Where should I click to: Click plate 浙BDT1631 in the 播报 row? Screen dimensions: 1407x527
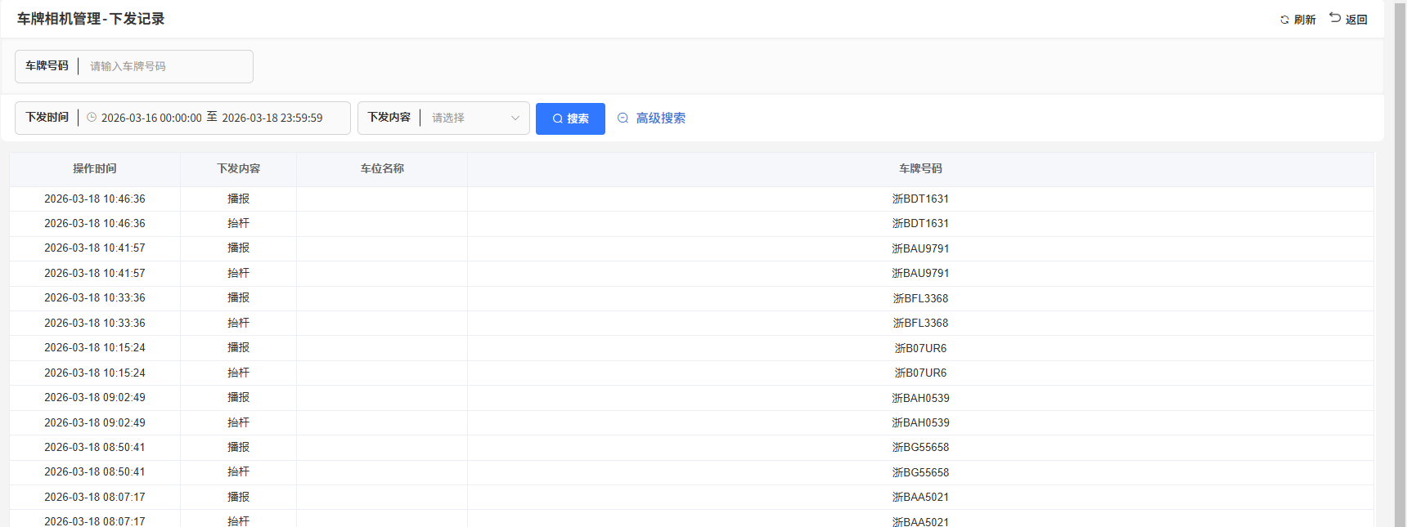[x=920, y=199]
